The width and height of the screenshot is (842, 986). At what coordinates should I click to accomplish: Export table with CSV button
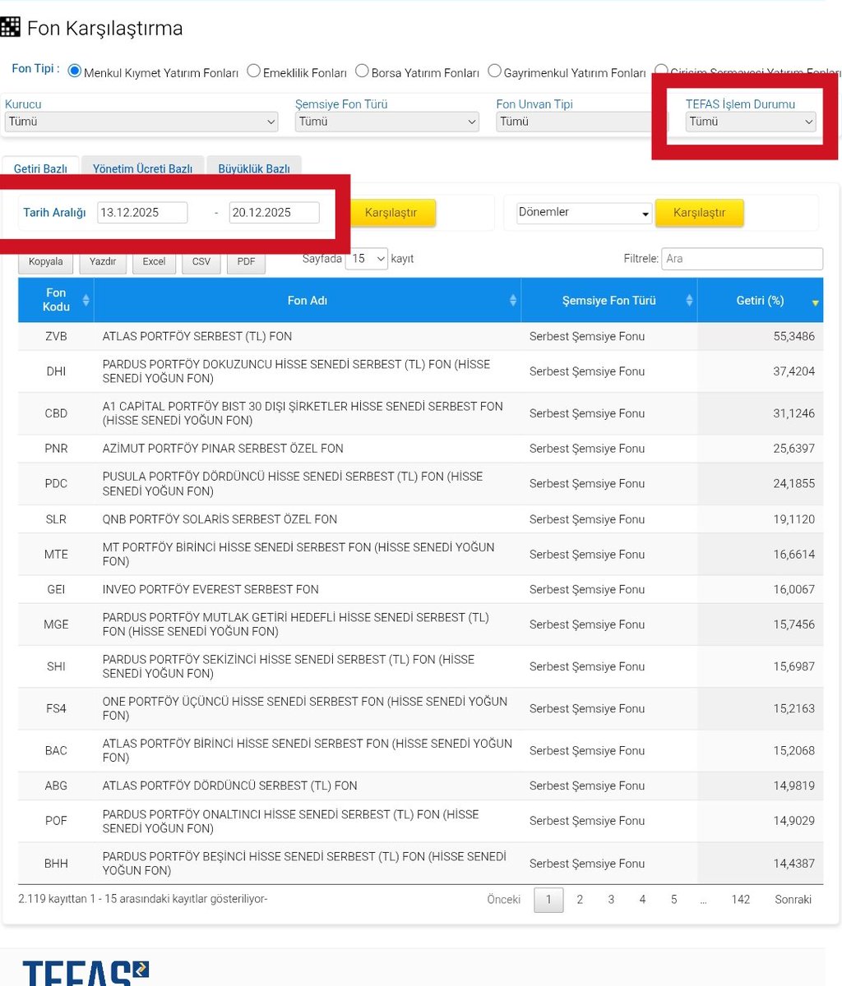point(201,262)
